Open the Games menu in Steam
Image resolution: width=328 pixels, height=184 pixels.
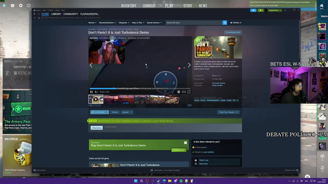click(57, 10)
